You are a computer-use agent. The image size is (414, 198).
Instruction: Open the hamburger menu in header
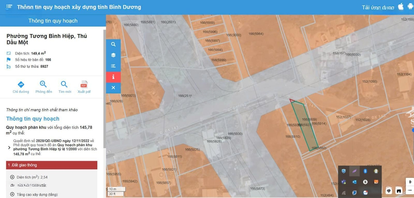(9, 7)
